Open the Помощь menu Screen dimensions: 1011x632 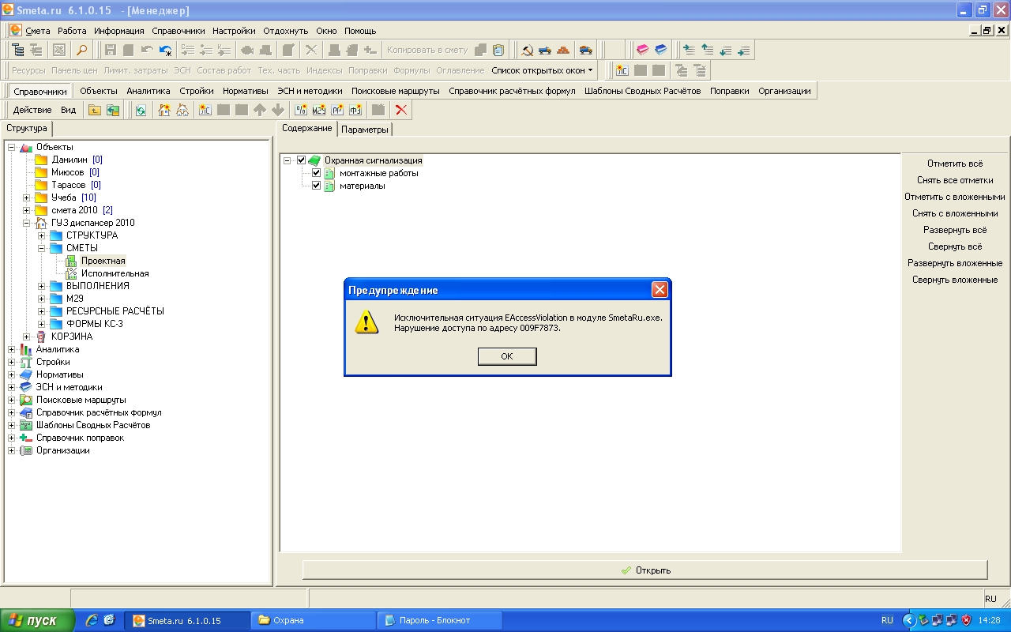tap(360, 31)
